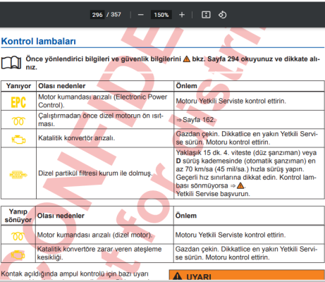Screen dimensions: 325x282
Task: Click the fit to page icon
Action: 206,15
